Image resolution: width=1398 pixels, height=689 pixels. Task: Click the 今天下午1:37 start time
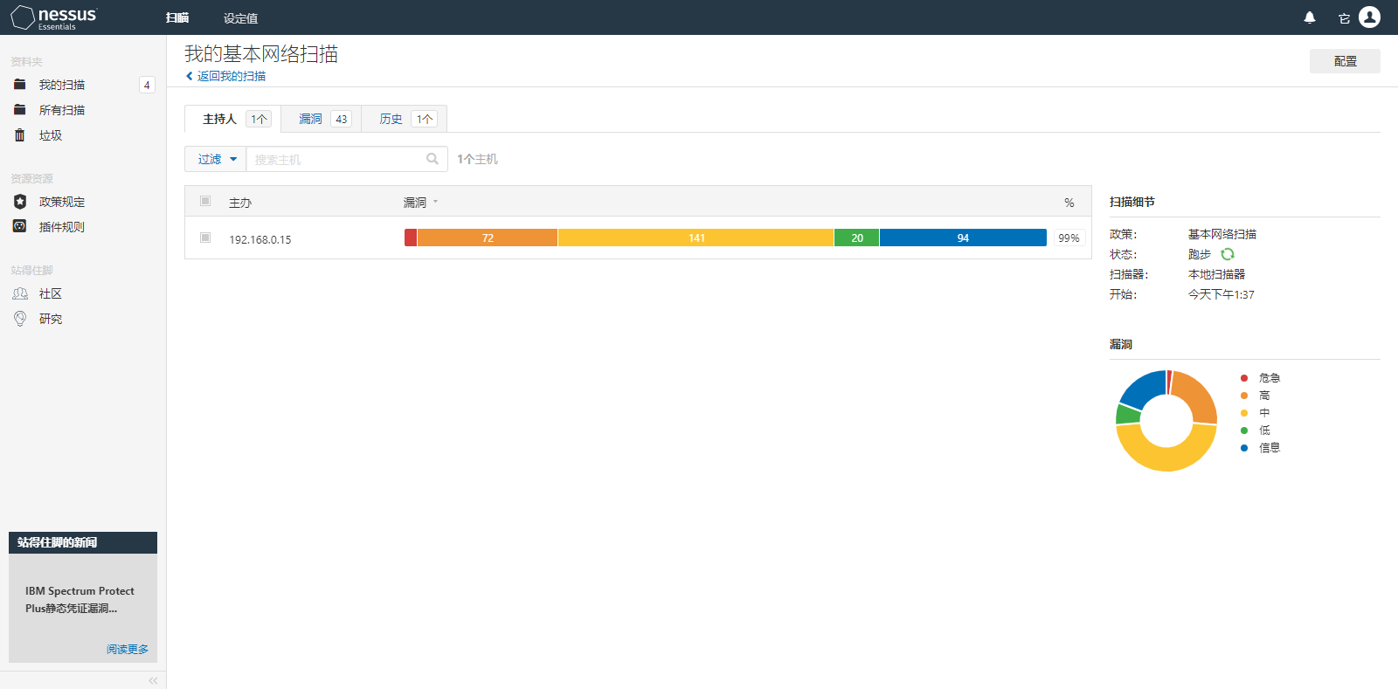pos(1221,294)
